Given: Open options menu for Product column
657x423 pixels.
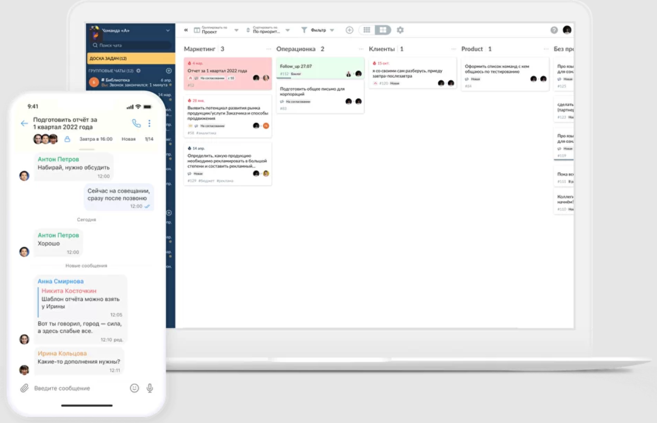Looking at the screenshot, I should tap(546, 49).
